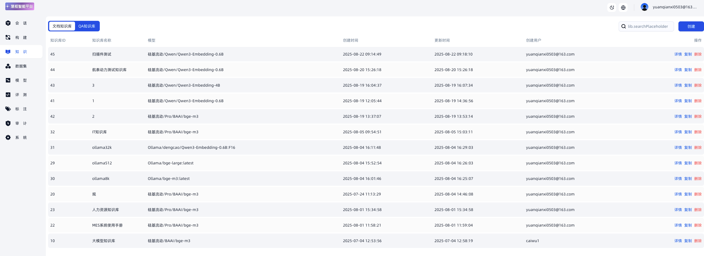Click 复制 for the IT知识库 row

point(688,132)
